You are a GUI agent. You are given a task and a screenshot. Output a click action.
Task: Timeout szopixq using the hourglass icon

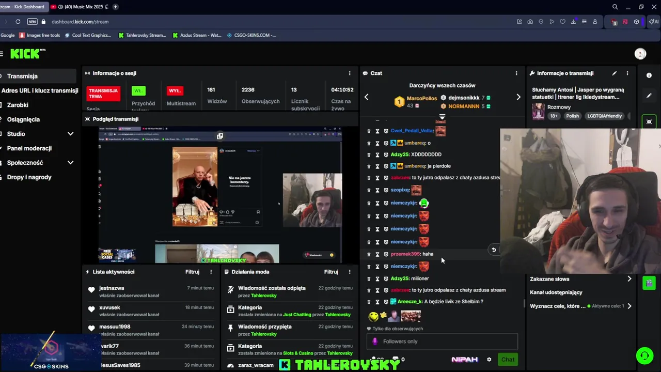click(377, 190)
